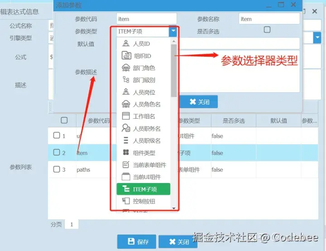Click the bottom 关闭 button beside 保存
The width and height of the screenshot is (326, 251).
point(178,241)
